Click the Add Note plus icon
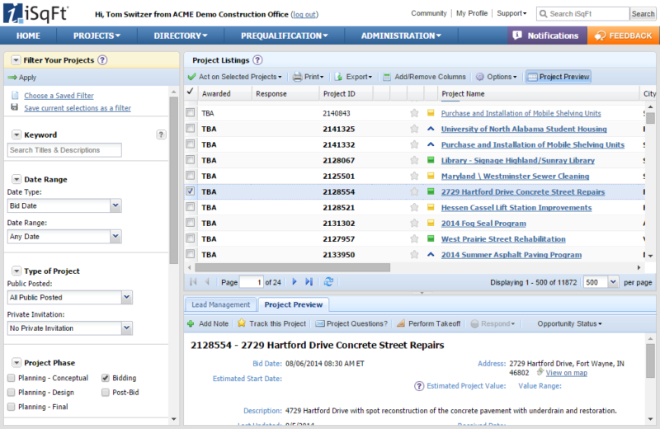The width and height of the screenshot is (660, 429). (x=191, y=323)
